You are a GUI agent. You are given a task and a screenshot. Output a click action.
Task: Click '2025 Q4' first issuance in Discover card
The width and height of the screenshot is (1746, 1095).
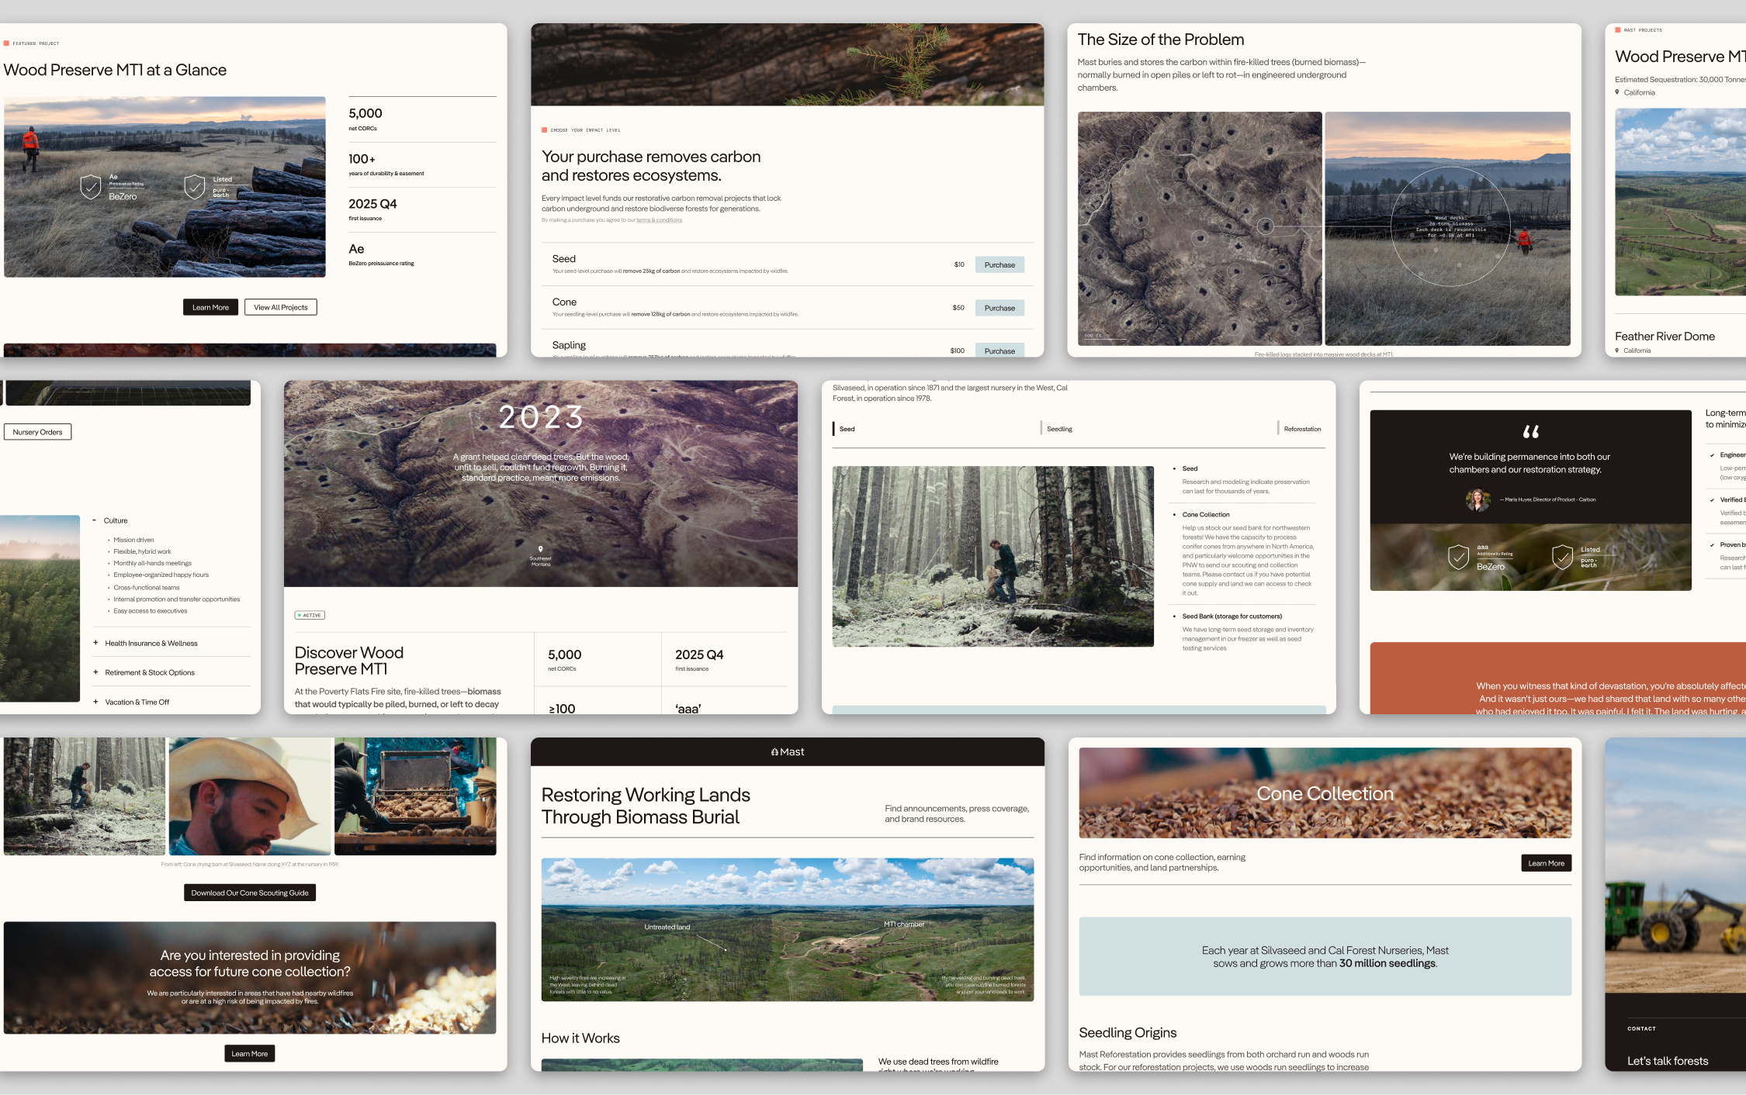tap(699, 655)
